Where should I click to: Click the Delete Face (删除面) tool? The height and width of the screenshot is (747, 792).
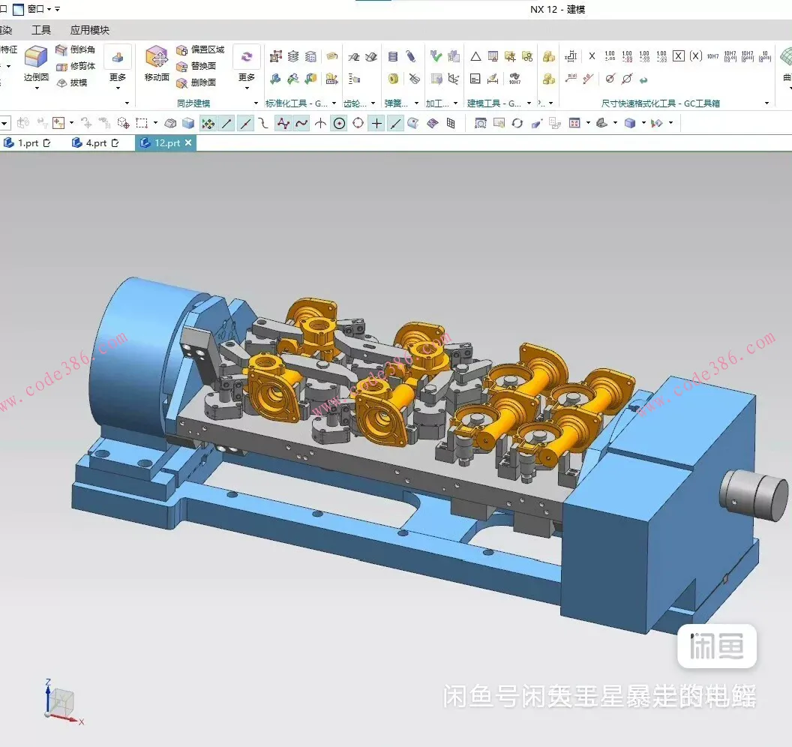click(x=196, y=82)
